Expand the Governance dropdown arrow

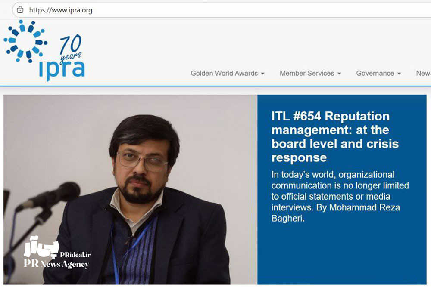[399, 74]
